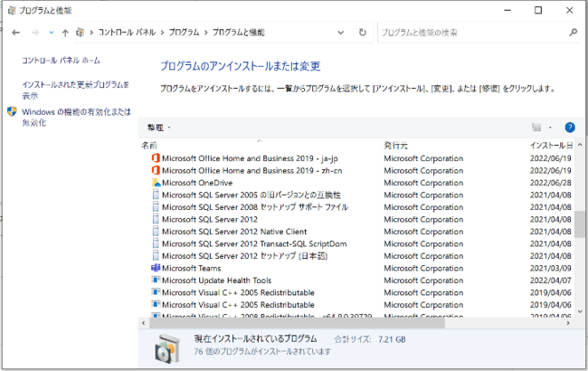Select Microsoft SQL Server 2005 の旧バージョンとの互換性

[x=251, y=195]
